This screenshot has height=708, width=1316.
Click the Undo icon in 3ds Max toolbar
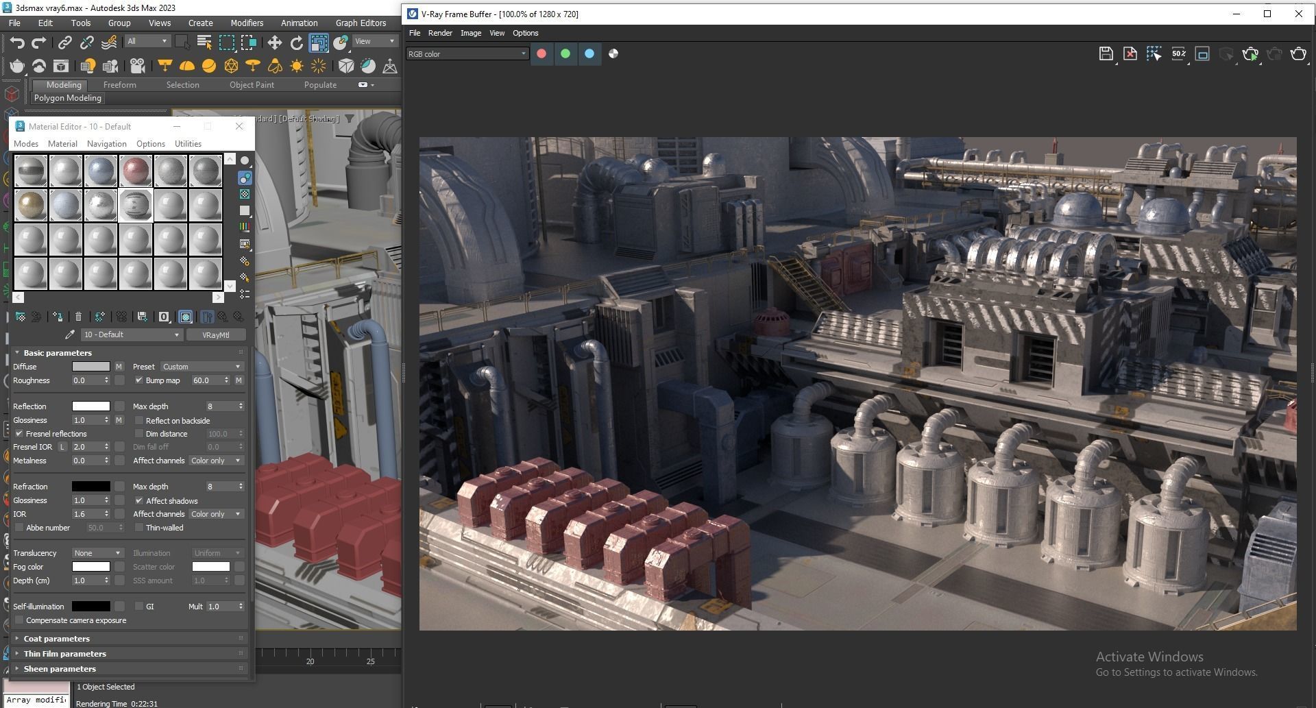[17, 42]
